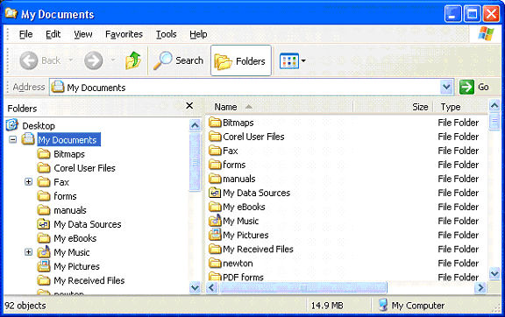Select Bitmaps folder in the tree
This screenshot has width=505, height=317.
[69, 154]
